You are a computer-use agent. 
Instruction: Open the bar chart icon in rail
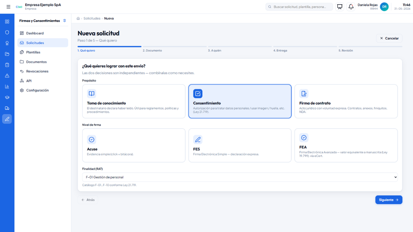[7, 86]
